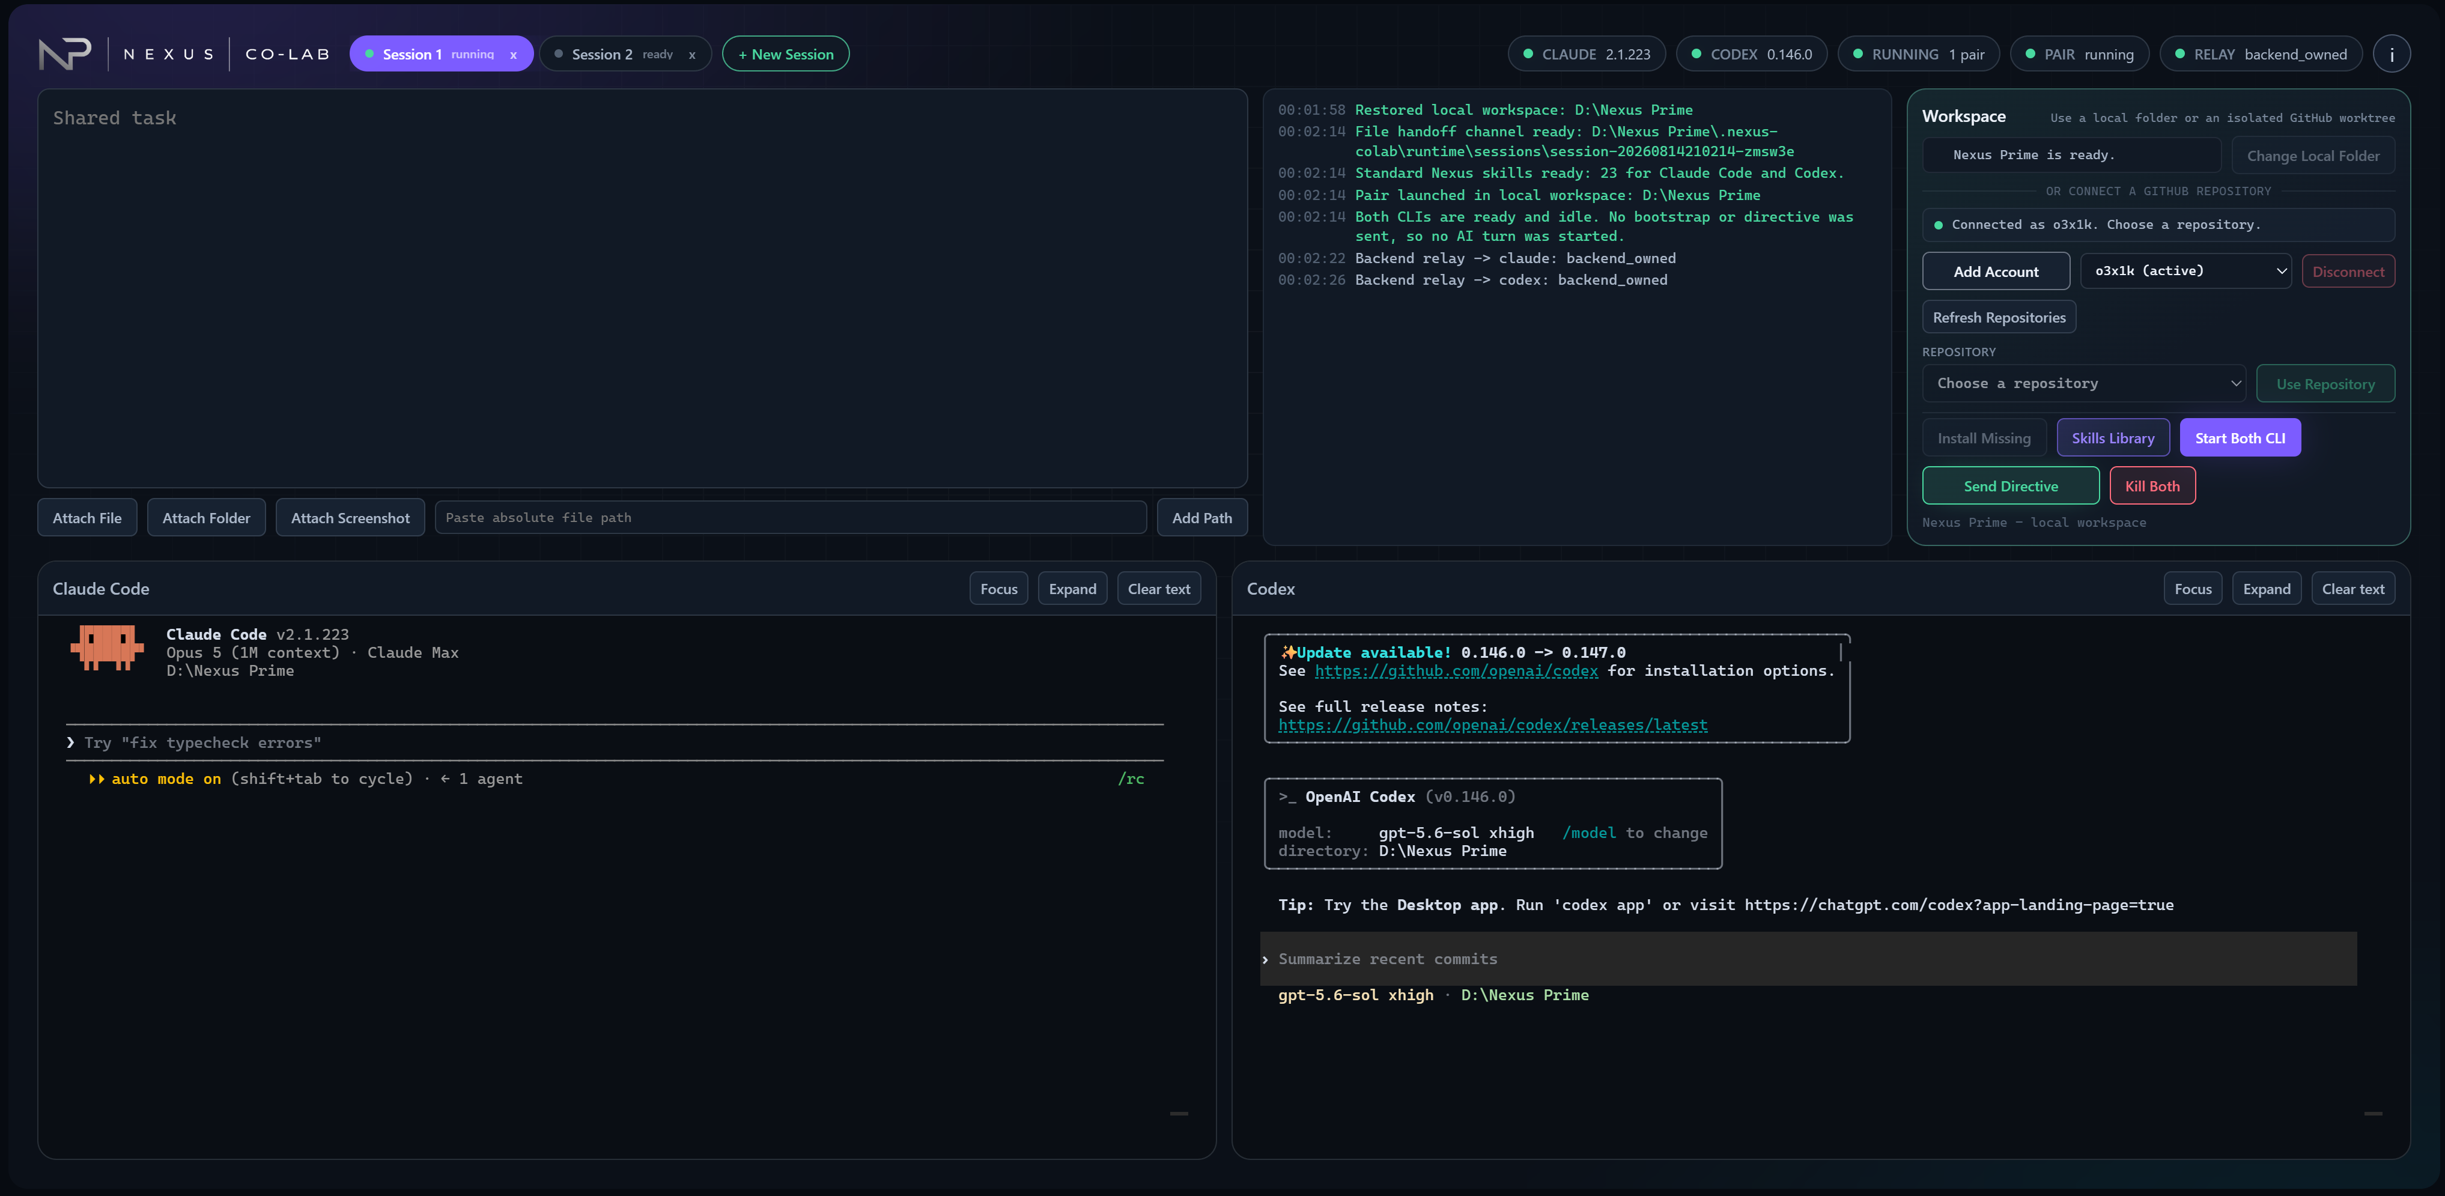The width and height of the screenshot is (2445, 1196).
Task: Click the "/rc" text in Claude Code terminal
Action: pos(1131,779)
